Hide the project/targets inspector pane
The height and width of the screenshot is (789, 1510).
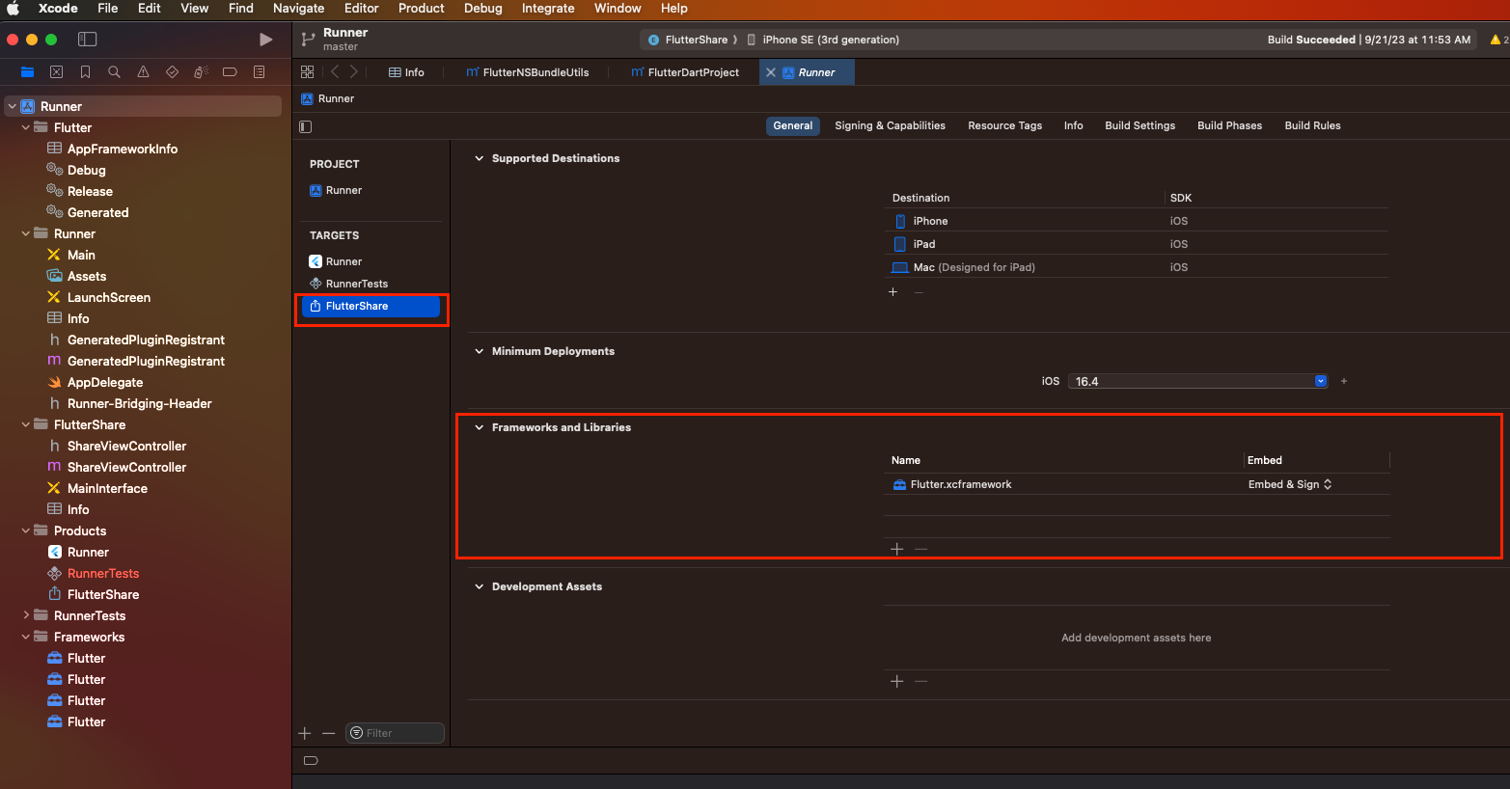(305, 125)
